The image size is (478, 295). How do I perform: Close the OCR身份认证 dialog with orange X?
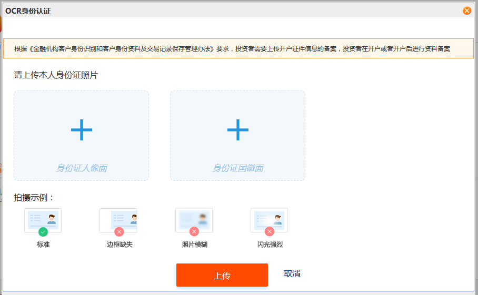466,11
